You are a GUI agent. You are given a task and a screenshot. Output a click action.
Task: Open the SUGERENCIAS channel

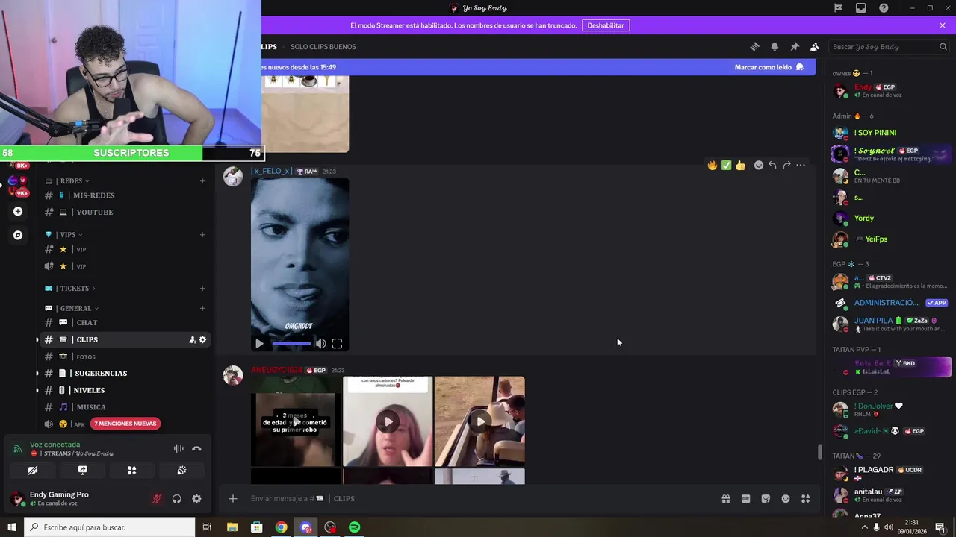(x=124, y=373)
